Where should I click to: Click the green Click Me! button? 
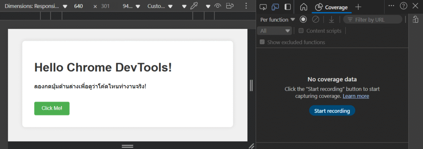coord(52,108)
